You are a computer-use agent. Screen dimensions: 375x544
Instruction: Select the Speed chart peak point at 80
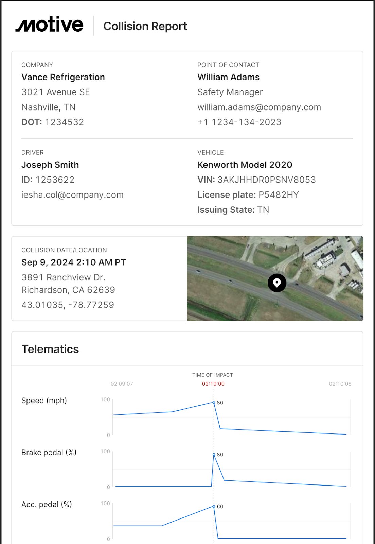214,403
